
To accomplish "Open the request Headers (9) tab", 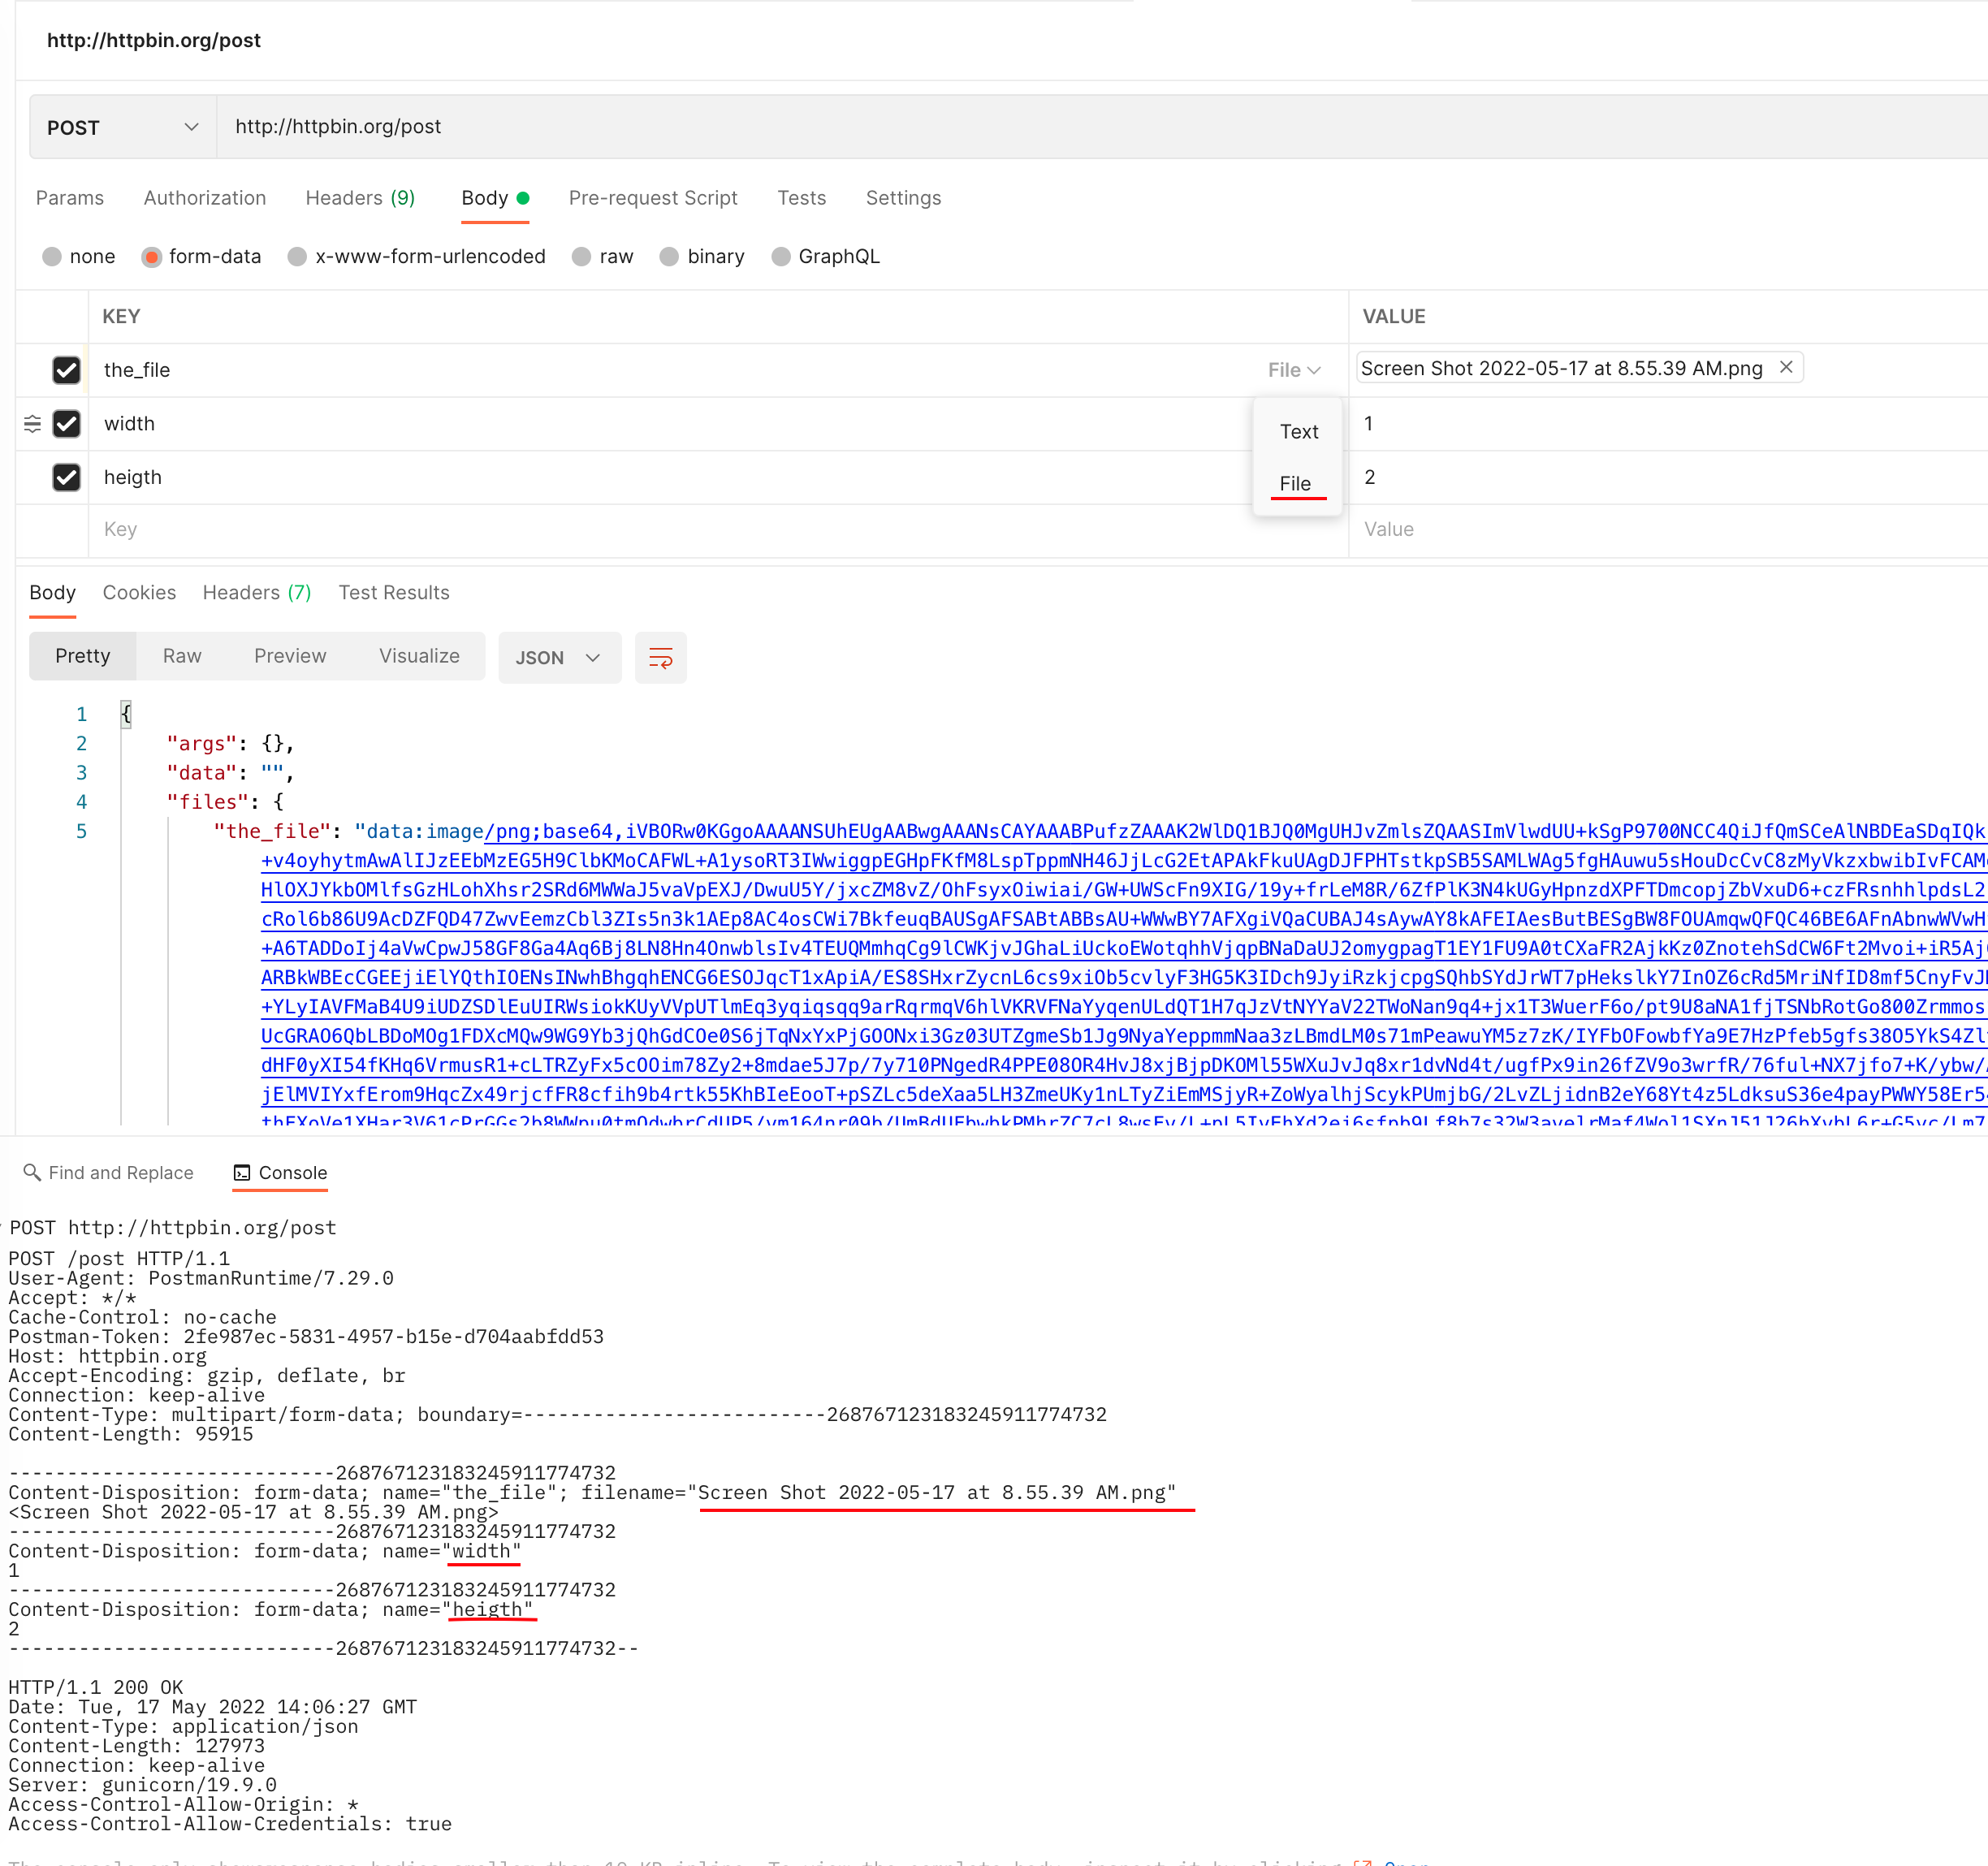I will [360, 198].
